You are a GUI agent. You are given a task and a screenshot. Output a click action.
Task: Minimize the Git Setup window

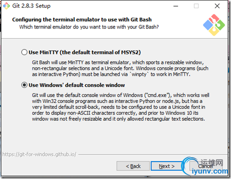(x=176, y=6)
